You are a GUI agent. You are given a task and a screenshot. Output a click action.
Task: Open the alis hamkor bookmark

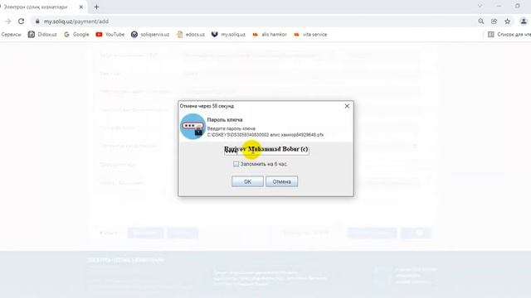(x=270, y=35)
